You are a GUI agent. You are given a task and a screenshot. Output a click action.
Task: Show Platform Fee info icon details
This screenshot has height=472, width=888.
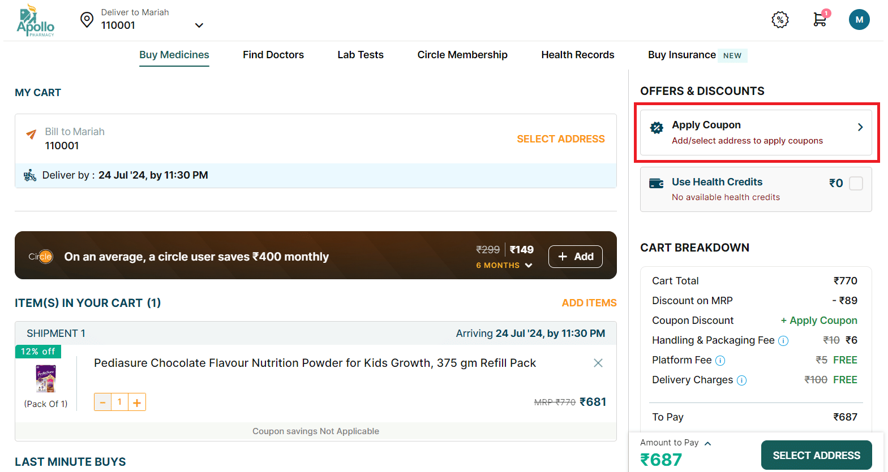720,361
